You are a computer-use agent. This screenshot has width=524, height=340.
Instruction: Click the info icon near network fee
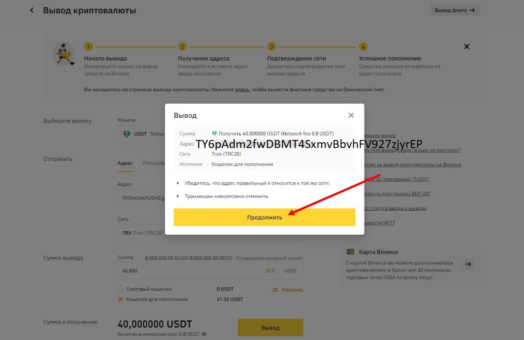(x=204, y=334)
